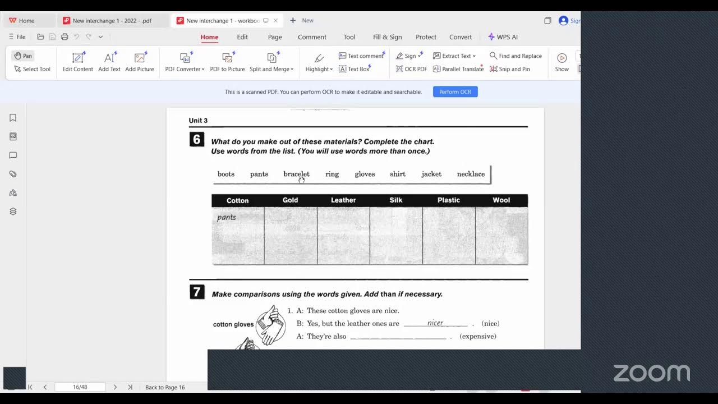The image size is (718, 404).
Task: Print the document with printer icon
Action: pos(65,37)
